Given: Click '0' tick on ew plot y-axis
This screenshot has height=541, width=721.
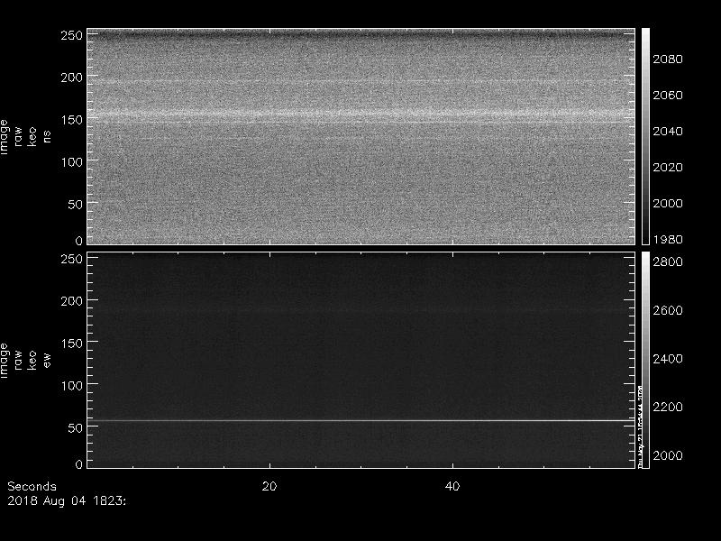Looking at the screenshot, I should coord(79,464).
